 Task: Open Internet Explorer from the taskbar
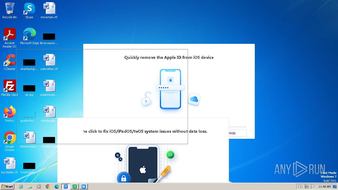[21, 187]
